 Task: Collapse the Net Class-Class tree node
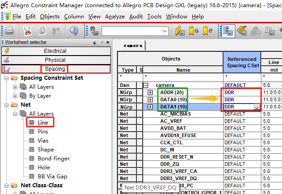[x=6, y=185]
